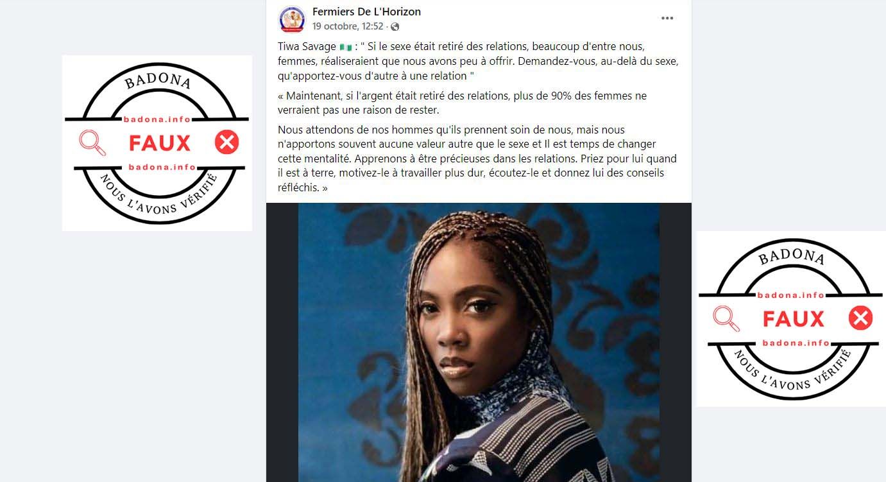This screenshot has height=482, width=886.
Task: Click lower badona.info text in right stamp
Action: tap(796, 343)
